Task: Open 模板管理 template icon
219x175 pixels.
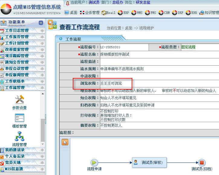Action: coord(19,118)
